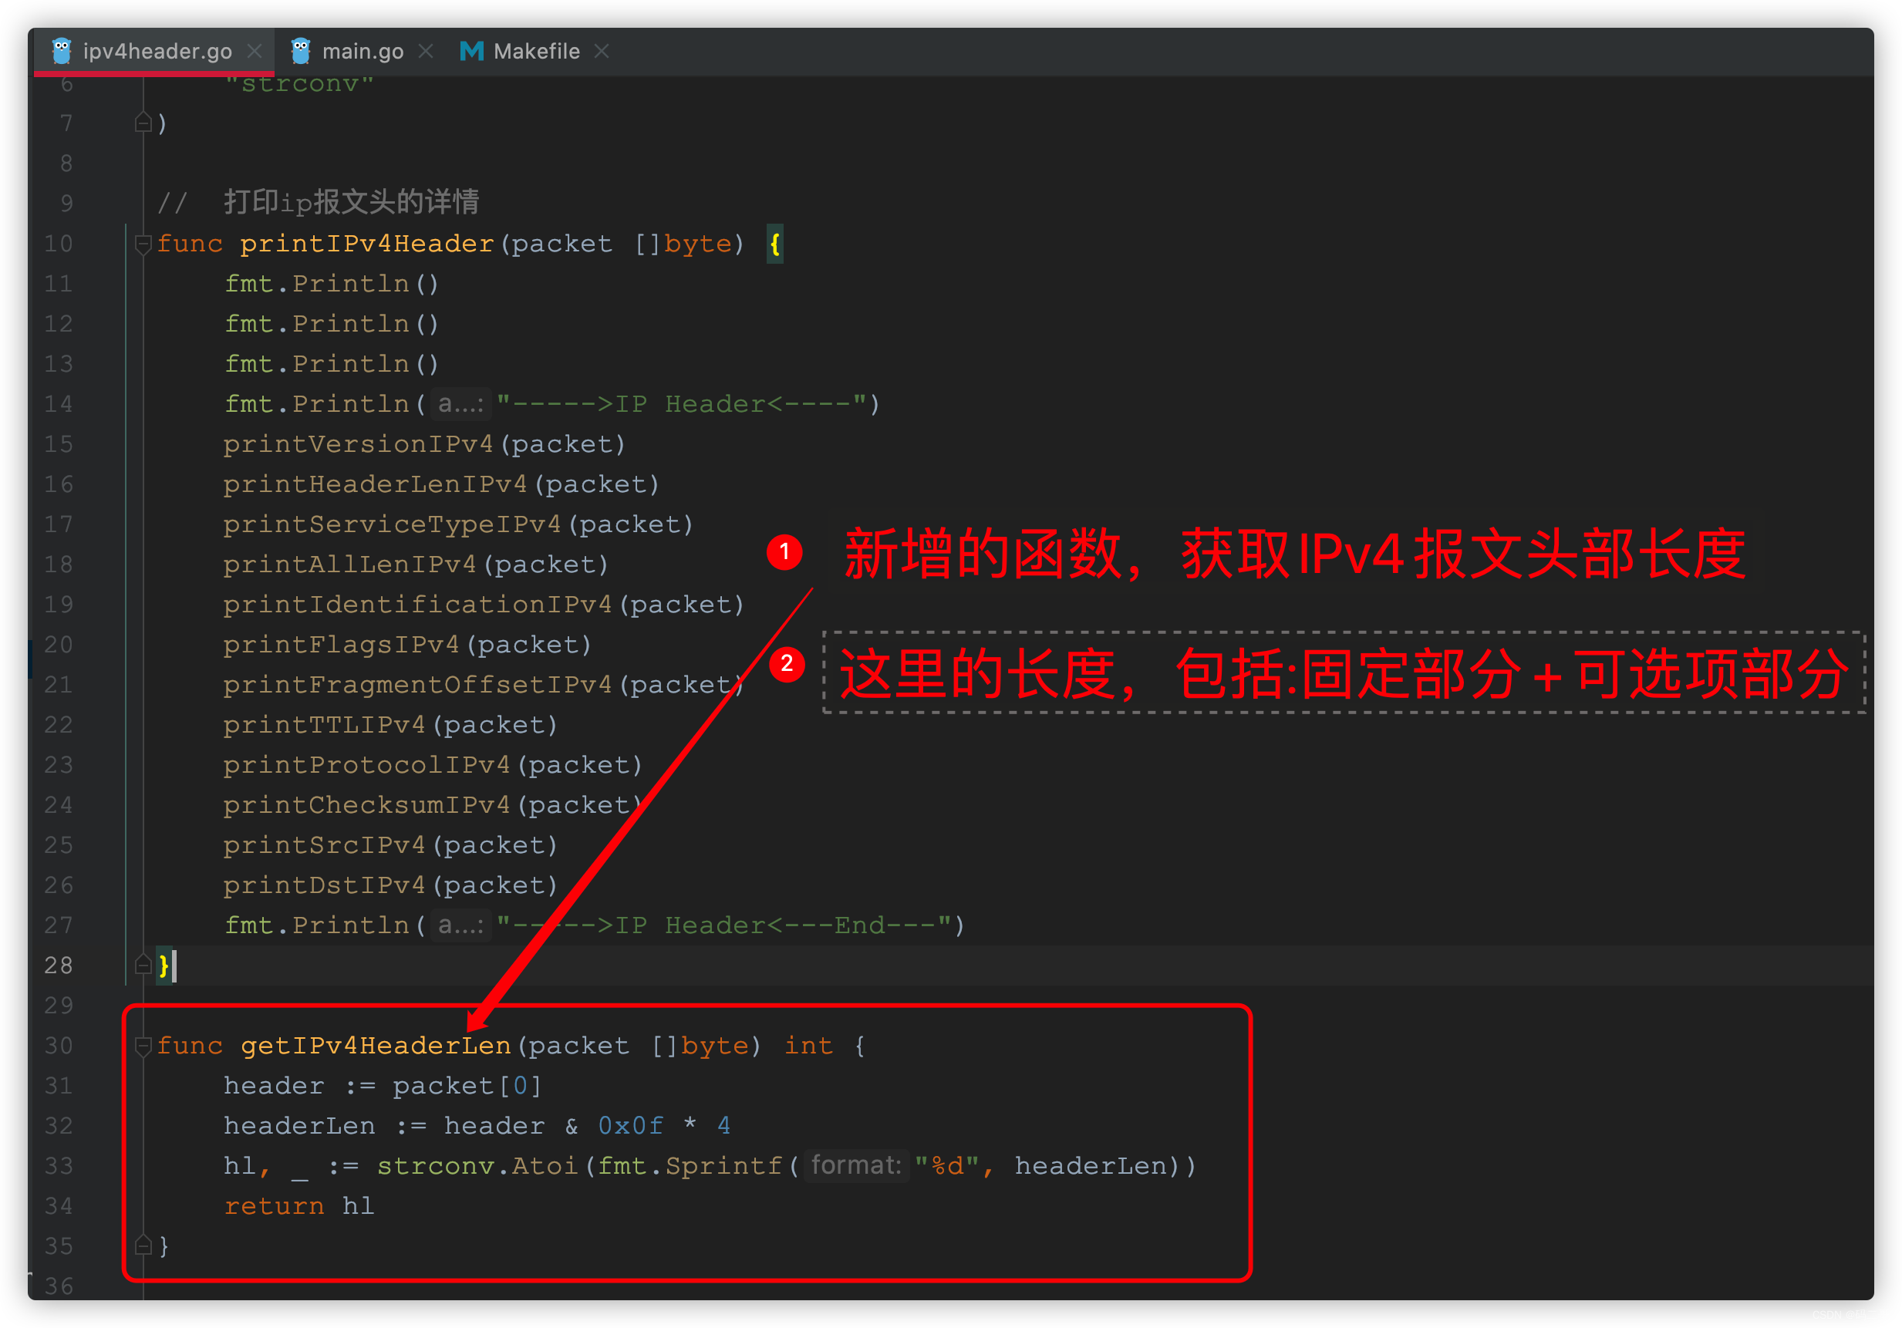1902x1328 pixels.
Task: Close the ipv4header.go tab
Action: [255, 52]
